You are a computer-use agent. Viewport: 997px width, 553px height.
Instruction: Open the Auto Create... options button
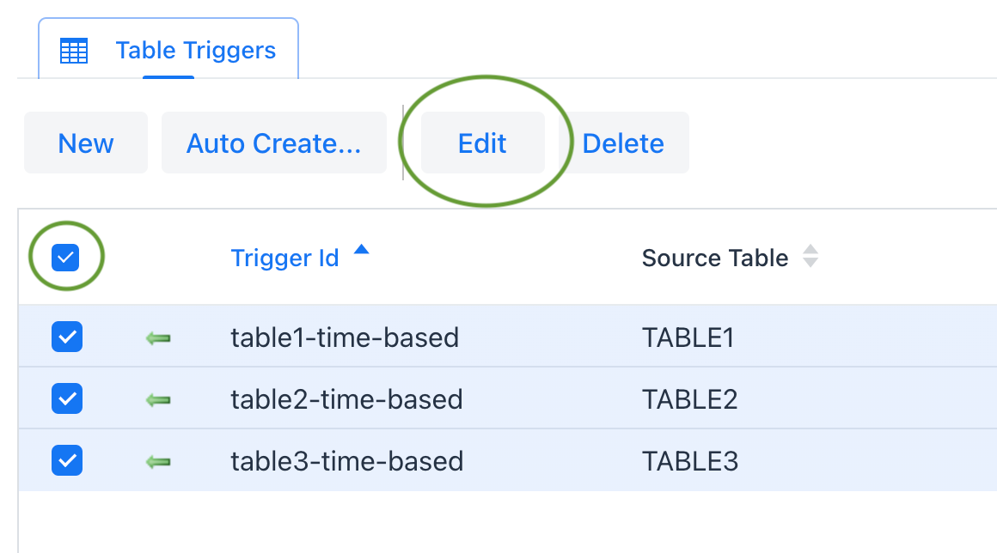tap(274, 143)
